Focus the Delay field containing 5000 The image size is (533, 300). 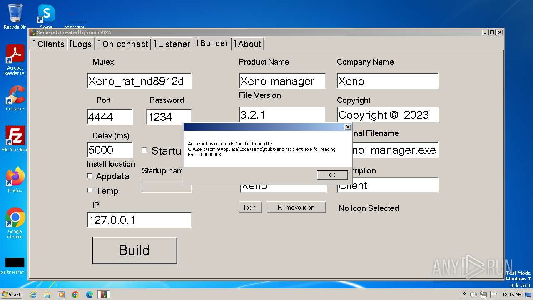click(x=110, y=150)
